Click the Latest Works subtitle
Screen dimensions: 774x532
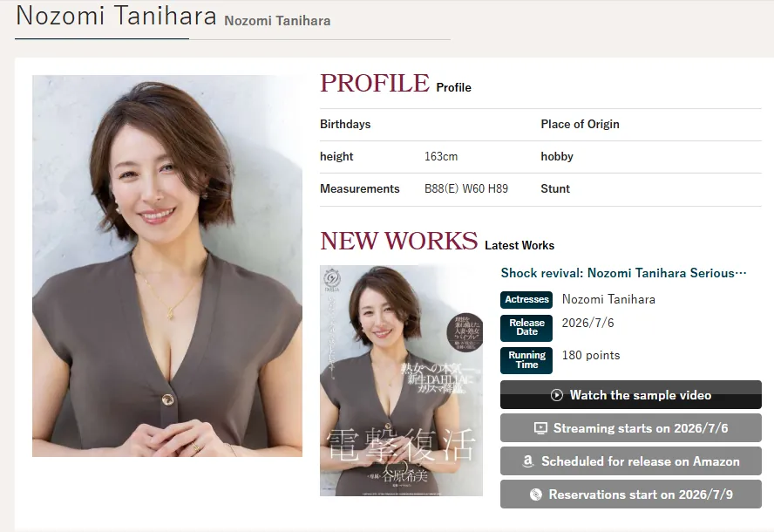point(519,245)
